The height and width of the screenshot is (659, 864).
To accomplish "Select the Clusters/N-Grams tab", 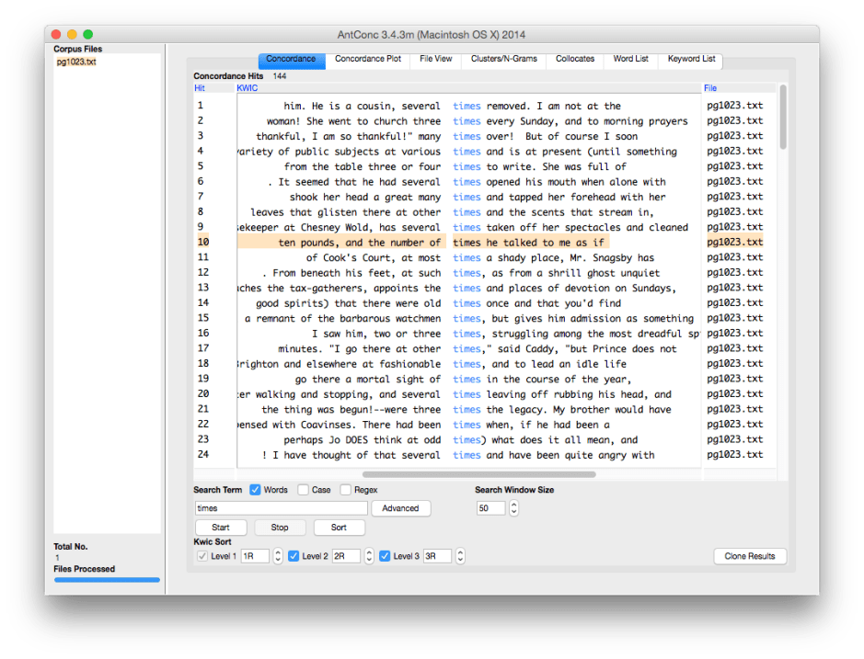I will [507, 59].
